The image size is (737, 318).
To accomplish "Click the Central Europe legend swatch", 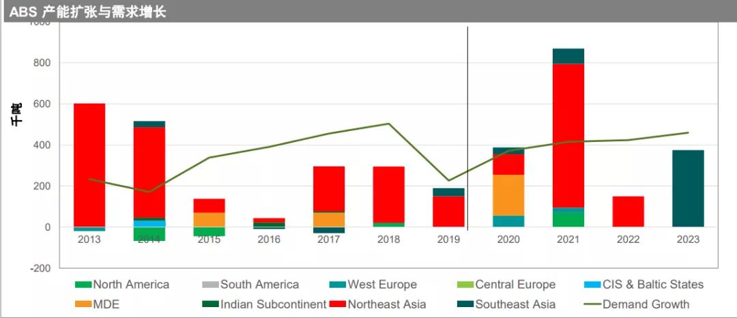I will (x=465, y=285).
